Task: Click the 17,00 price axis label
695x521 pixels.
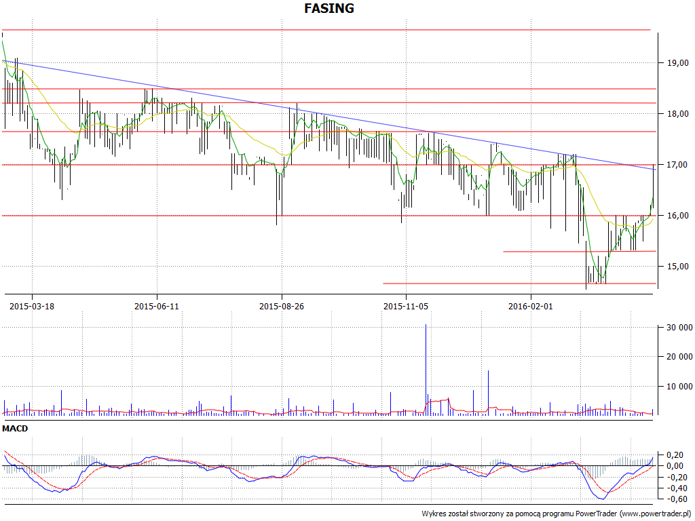Action: click(x=678, y=165)
